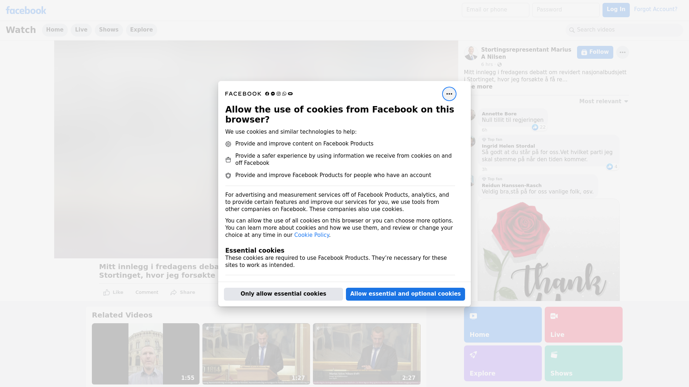The image size is (689, 387).
Task: Click commenter name Reidun Hanssen-Rasch
Action: pos(512,186)
